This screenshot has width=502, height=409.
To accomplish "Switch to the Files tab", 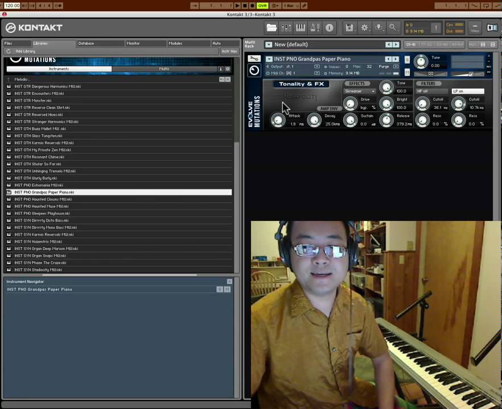I will (x=18, y=43).
